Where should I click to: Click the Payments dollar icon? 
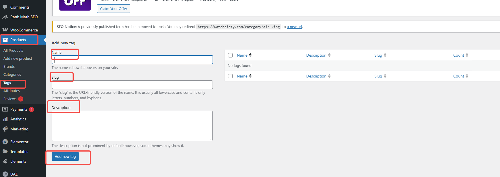tap(5, 109)
